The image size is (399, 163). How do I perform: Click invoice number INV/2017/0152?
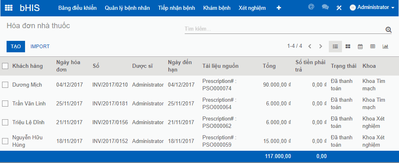(x=110, y=141)
